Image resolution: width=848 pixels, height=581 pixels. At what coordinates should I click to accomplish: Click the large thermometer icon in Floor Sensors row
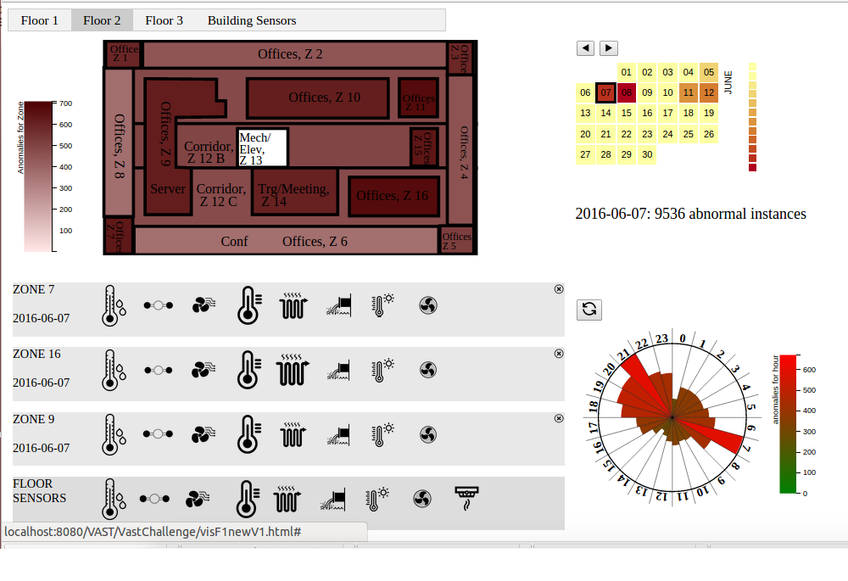(248, 499)
